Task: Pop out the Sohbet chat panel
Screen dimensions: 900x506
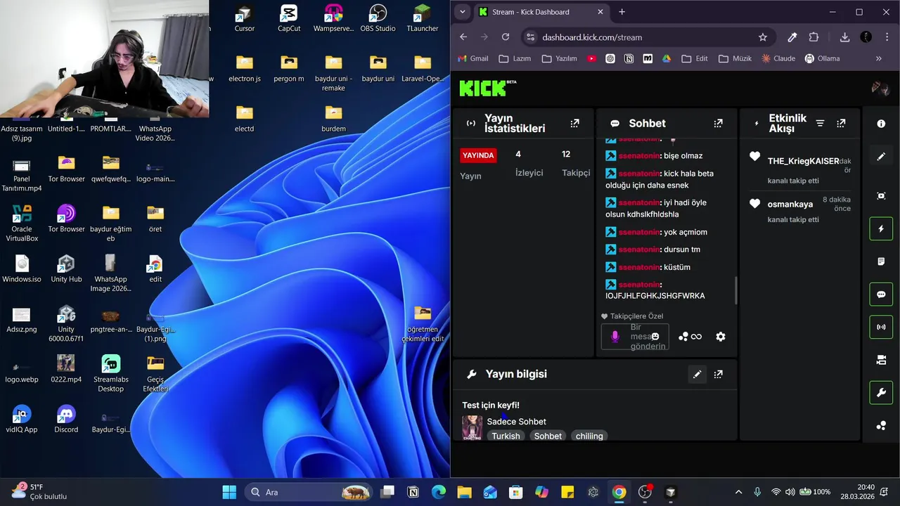Action: click(718, 123)
